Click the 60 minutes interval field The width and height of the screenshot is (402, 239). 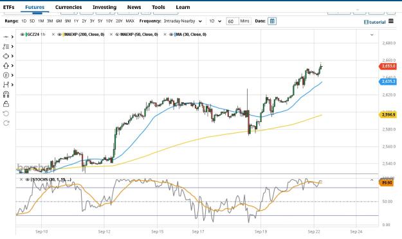(232, 21)
